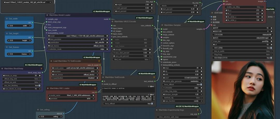Screen dimensions: 280x119
Task: Click positive prompt "a beautiful woman is walking"
Action: coord(128,90)
